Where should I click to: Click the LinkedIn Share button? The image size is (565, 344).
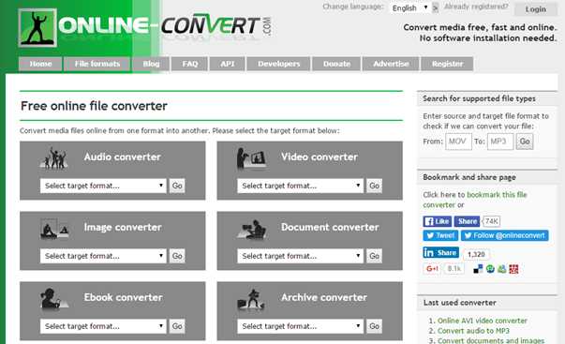(440, 252)
